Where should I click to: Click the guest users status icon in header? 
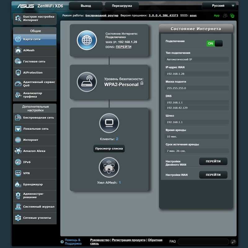[x=225, y=15]
